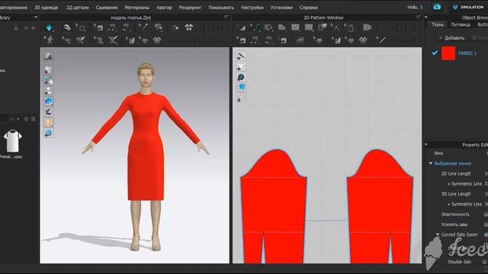Viewport: 488px width, 274px height.
Task: Select the Select/Move hand tool in 3D toolbar
Action: pos(67,27)
